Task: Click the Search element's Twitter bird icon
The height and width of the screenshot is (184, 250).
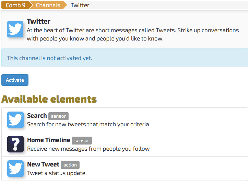Action: click(15, 120)
